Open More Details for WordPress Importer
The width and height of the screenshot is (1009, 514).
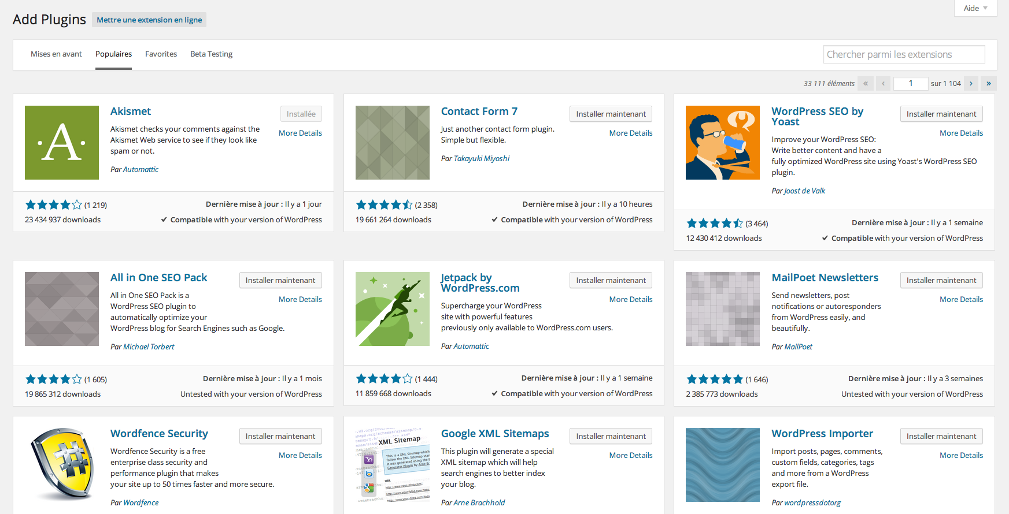pyautogui.click(x=961, y=455)
